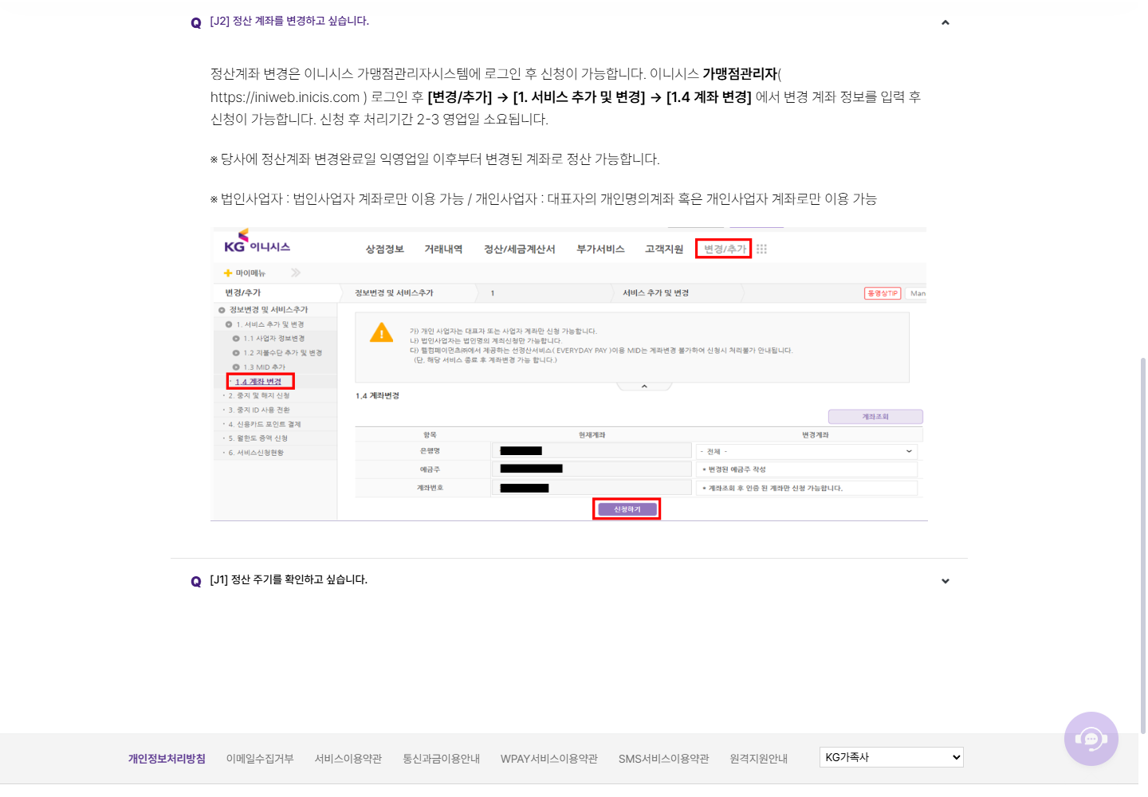This screenshot has width=1148, height=797.
Task: Open the SMS서비스이용약관 footer link
Action: (x=664, y=759)
